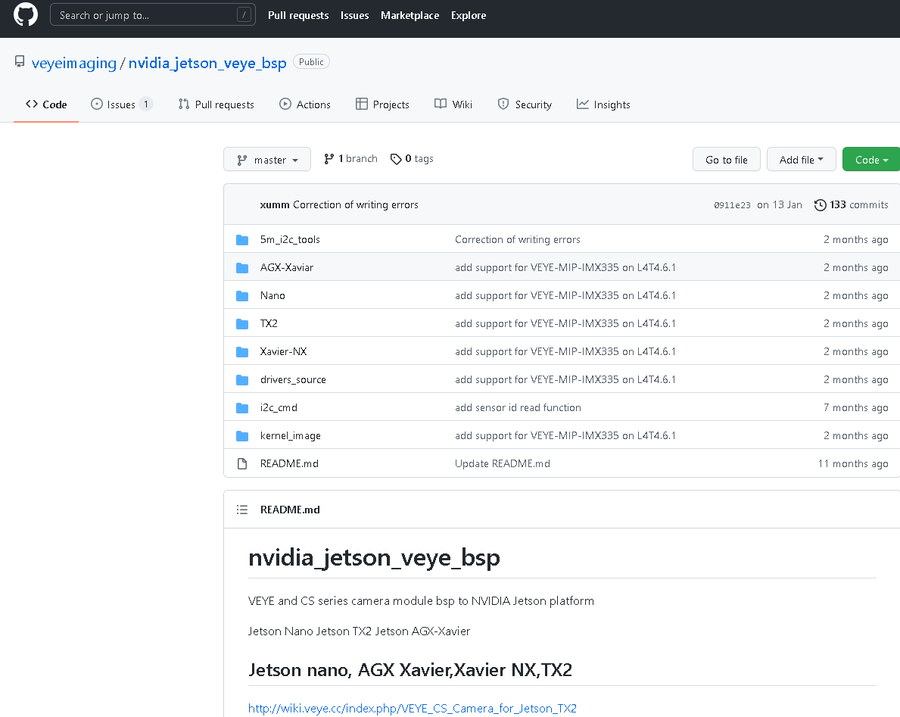Click the GitHub Octocat logo
The height and width of the screenshot is (717, 900).
(26, 15)
